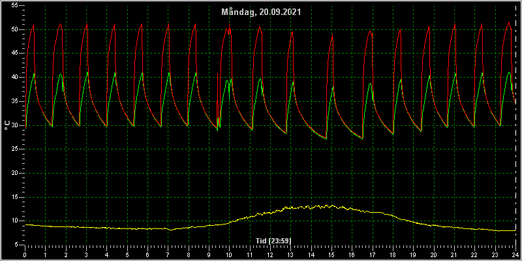Select hour 3 on the time axis

[x=86, y=255]
